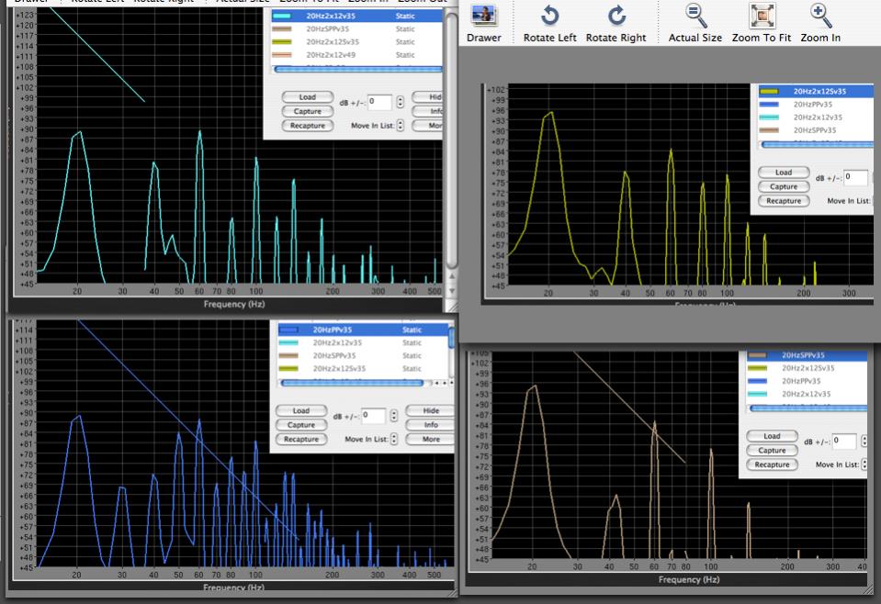Click yellow swatch beside selected 20Hz2x12Sv35 in yellow panel
Screen dimensions: 881x604
pyautogui.click(x=769, y=91)
